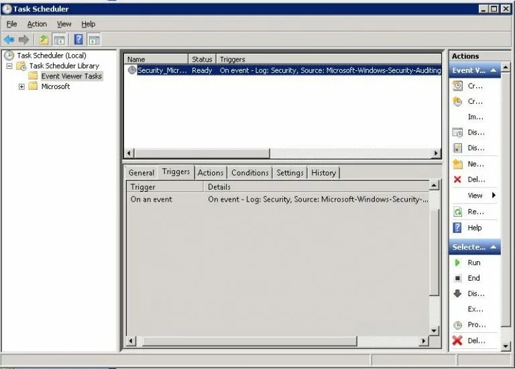Click the New Folder star icon

point(457,163)
